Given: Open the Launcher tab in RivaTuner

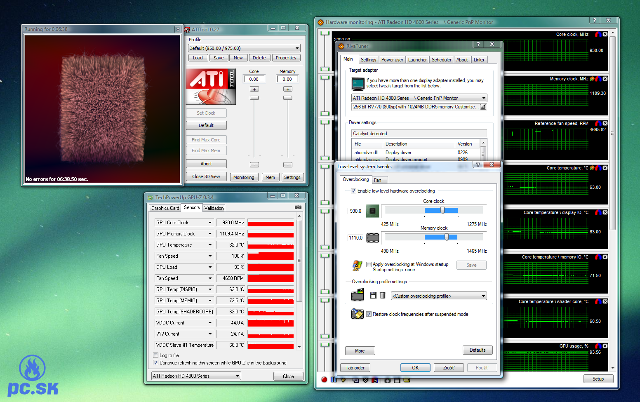Looking at the screenshot, I should [417, 60].
